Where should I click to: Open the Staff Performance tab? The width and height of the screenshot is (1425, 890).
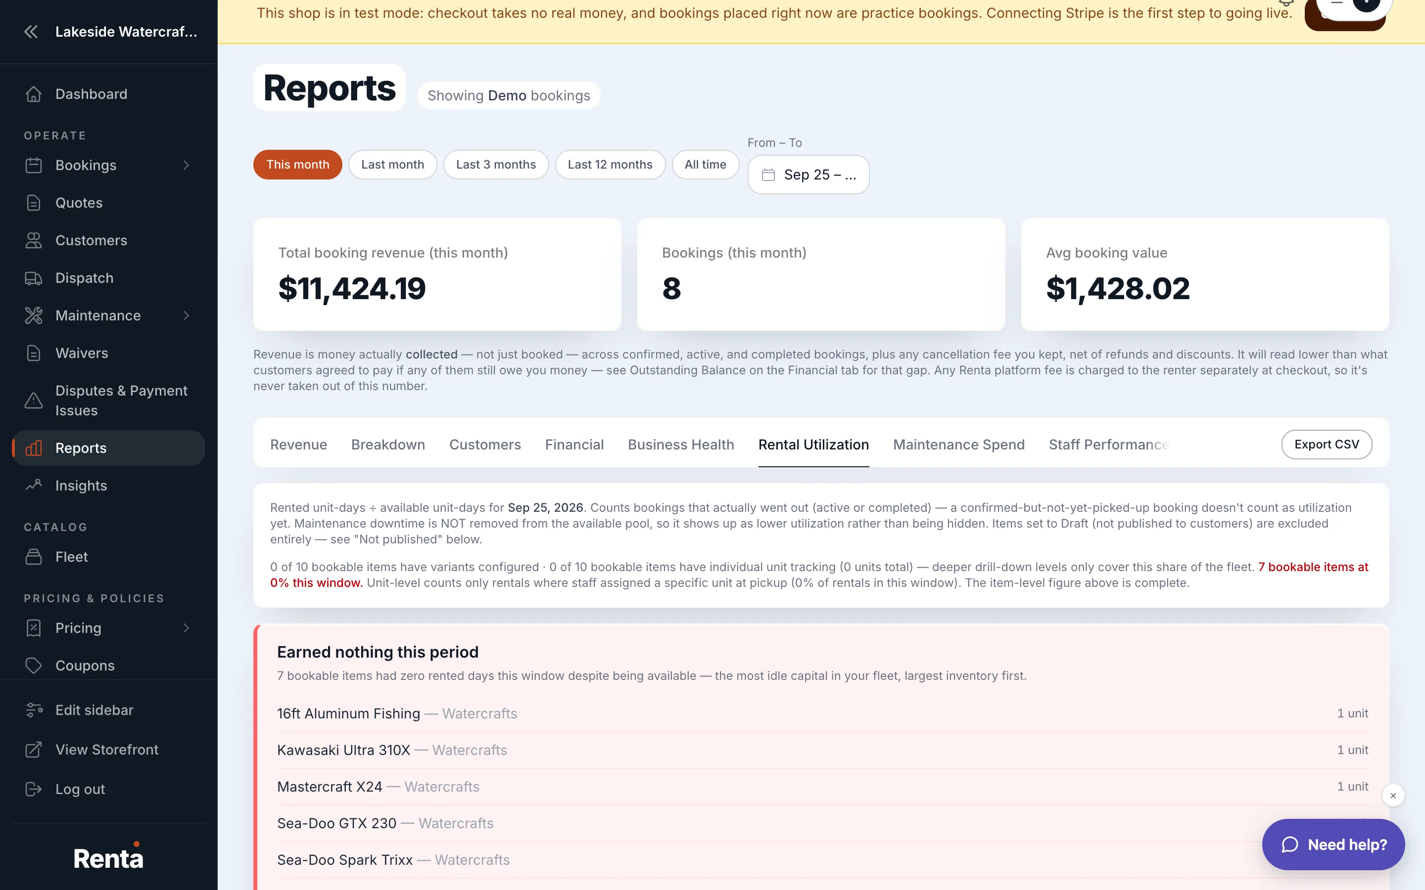(x=1108, y=445)
